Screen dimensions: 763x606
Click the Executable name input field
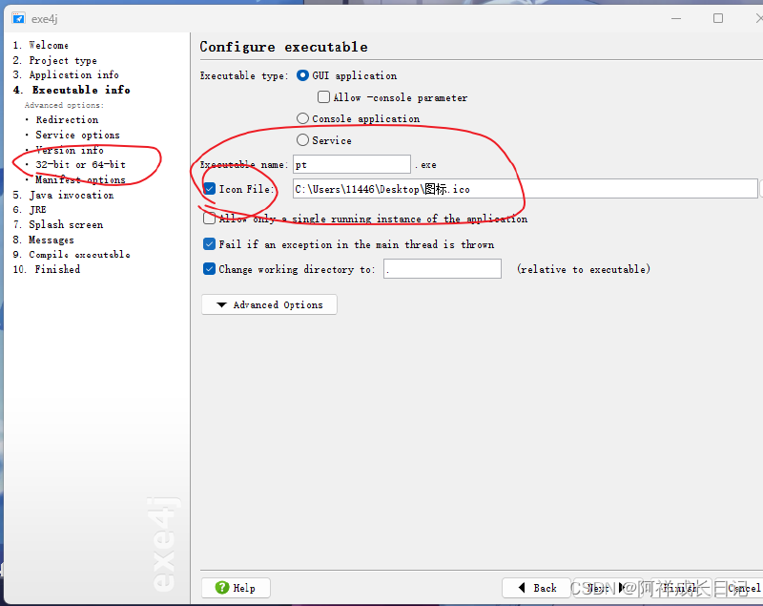click(352, 164)
